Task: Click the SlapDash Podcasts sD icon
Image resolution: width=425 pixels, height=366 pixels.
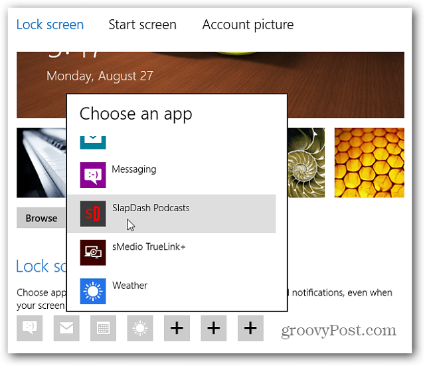Action: tap(93, 214)
